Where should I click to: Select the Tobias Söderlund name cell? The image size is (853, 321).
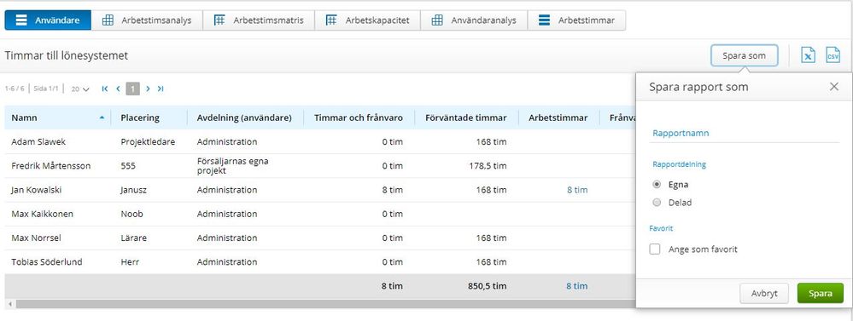click(x=47, y=262)
